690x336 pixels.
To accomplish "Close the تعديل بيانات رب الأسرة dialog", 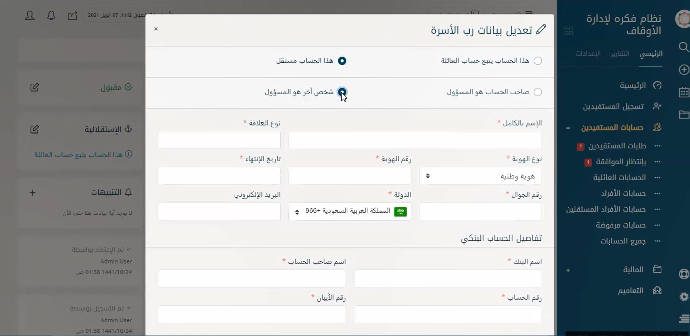I will coord(156,29).
